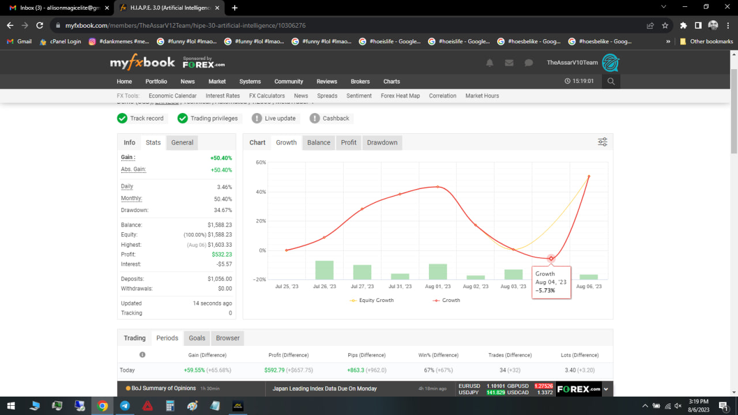
Task: Bookmark this page with the star icon
Action: click(665, 25)
